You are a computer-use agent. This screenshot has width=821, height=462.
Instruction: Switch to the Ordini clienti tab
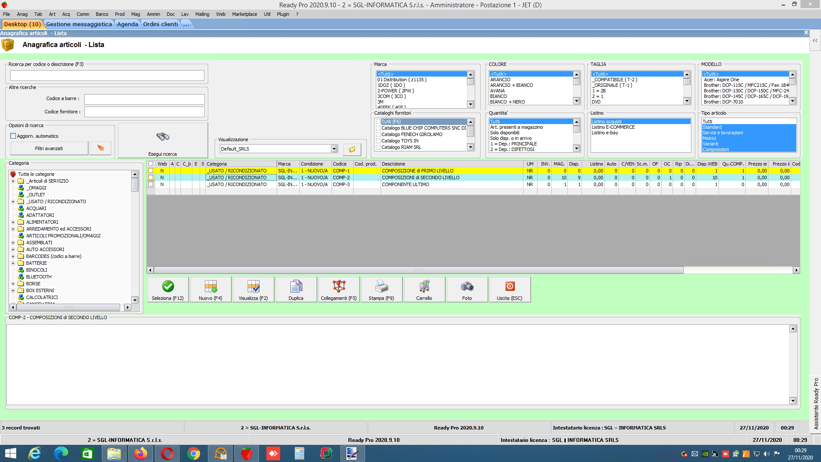pyautogui.click(x=160, y=24)
